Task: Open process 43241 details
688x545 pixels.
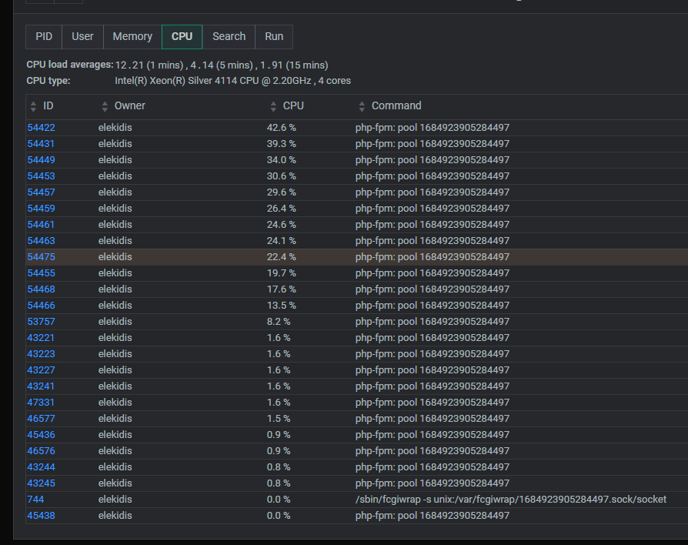Action: pyautogui.click(x=42, y=386)
